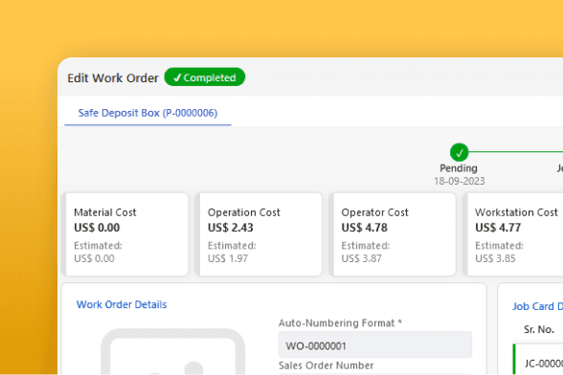The image size is (563, 375).
Task: Click the green Completed status badge
Action: (x=205, y=77)
